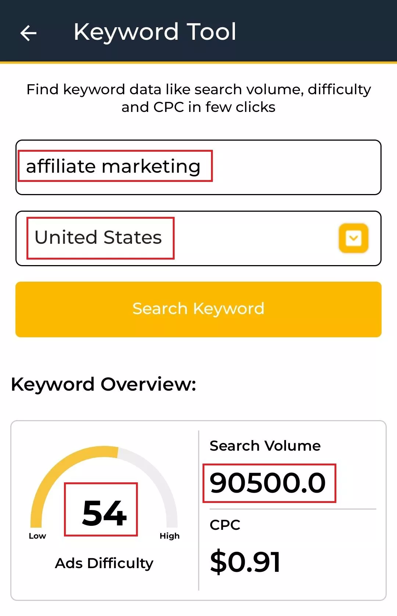Viewport: 397px width, 616px height.
Task: Tap the Low gauge label
Action: tap(37, 536)
